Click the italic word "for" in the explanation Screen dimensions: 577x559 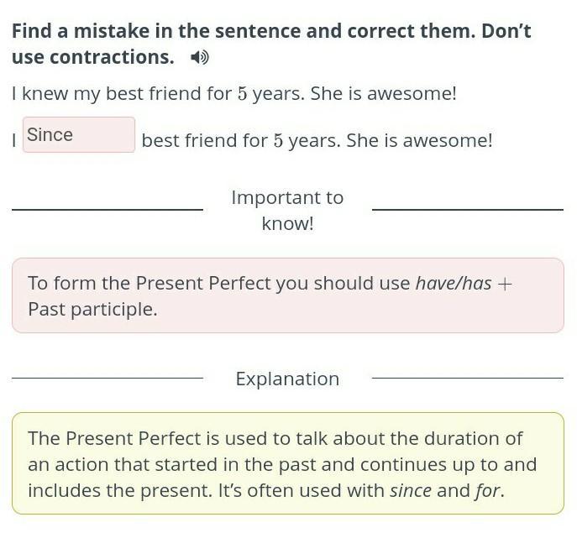click(x=488, y=491)
